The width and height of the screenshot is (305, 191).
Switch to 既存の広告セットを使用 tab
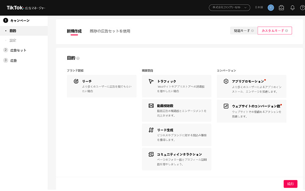pos(110,31)
